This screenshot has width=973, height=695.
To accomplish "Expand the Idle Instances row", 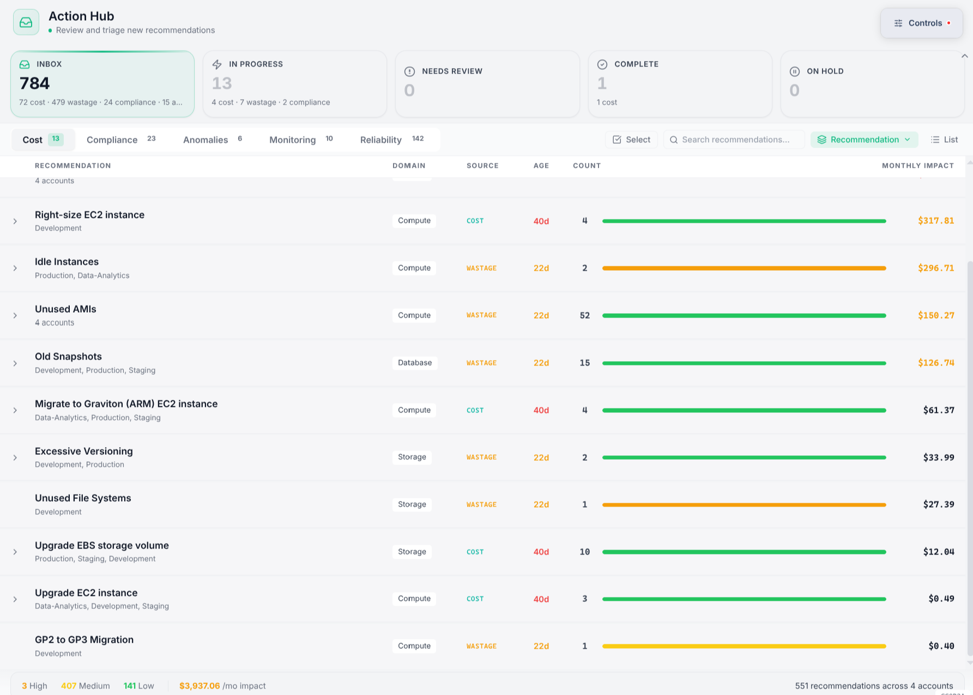I will pyautogui.click(x=15, y=268).
